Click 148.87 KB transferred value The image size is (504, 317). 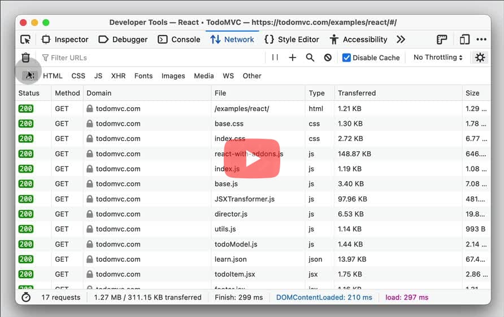coord(354,153)
